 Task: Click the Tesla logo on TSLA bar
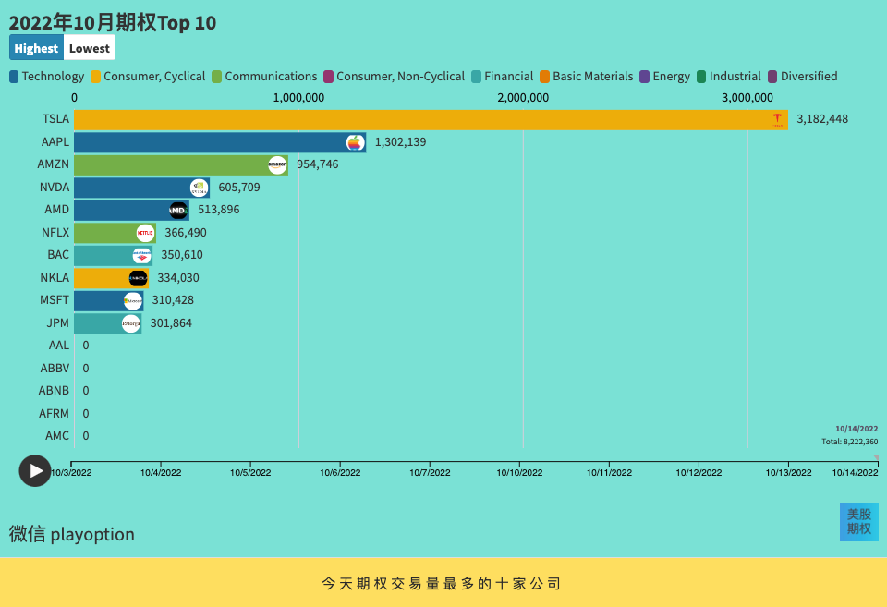[x=778, y=119]
